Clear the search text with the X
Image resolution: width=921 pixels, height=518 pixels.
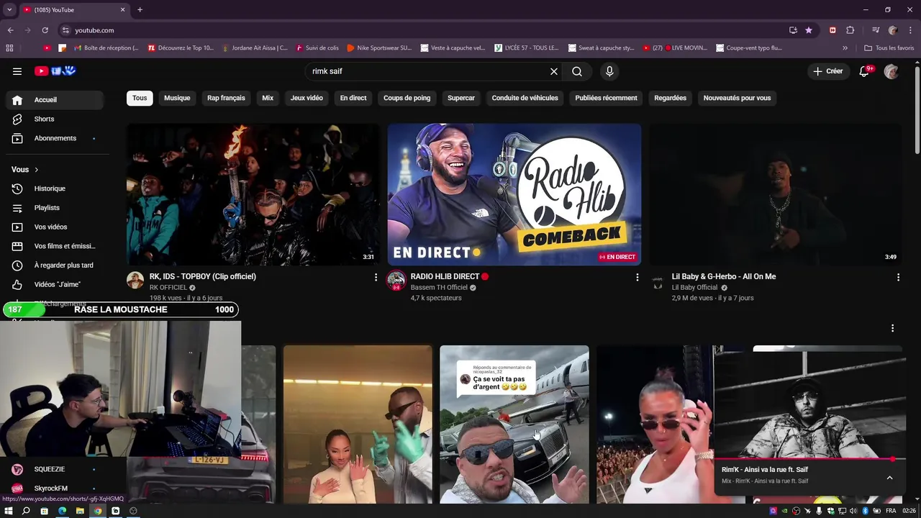pos(554,71)
